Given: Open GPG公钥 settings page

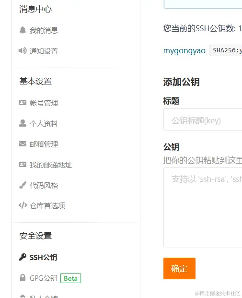Looking at the screenshot, I should 44,278.
